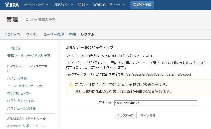Click the search magnifier icon
This screenshot has width=211, height=129.
tap(27, 20)
